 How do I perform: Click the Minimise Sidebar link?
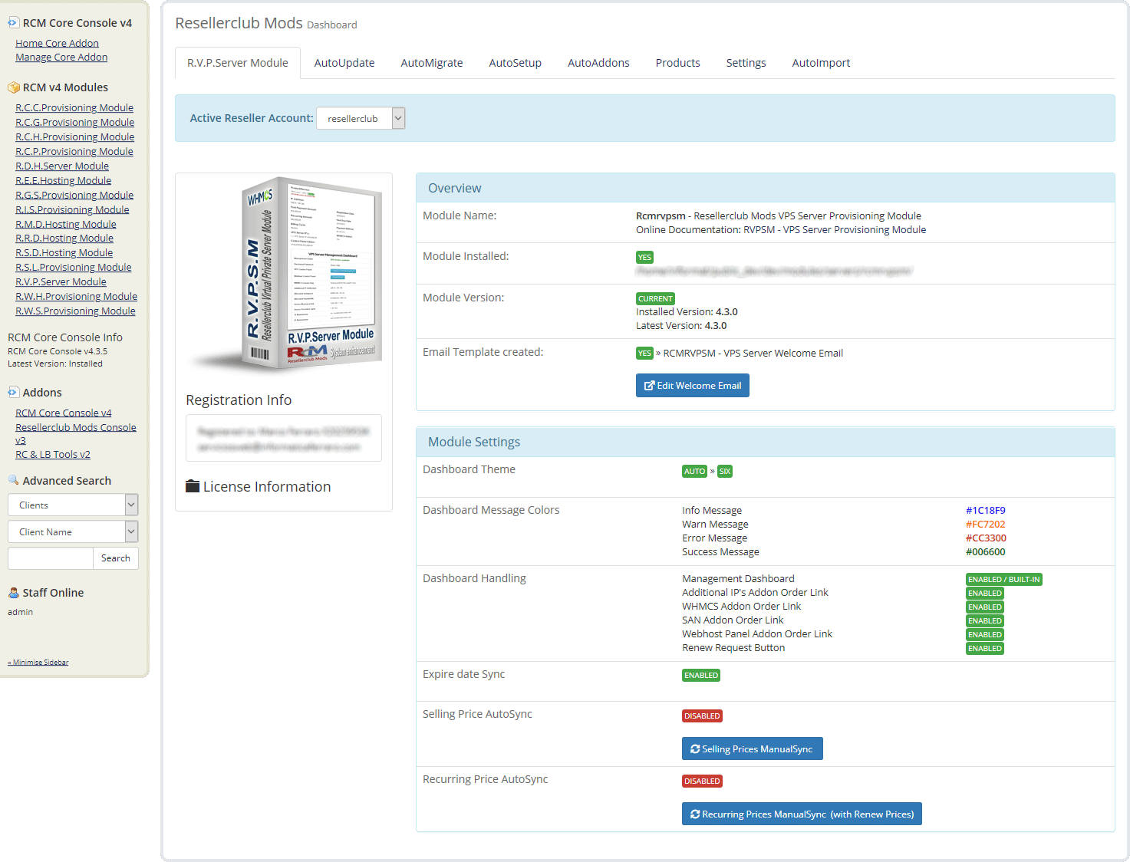click(38, 662)
